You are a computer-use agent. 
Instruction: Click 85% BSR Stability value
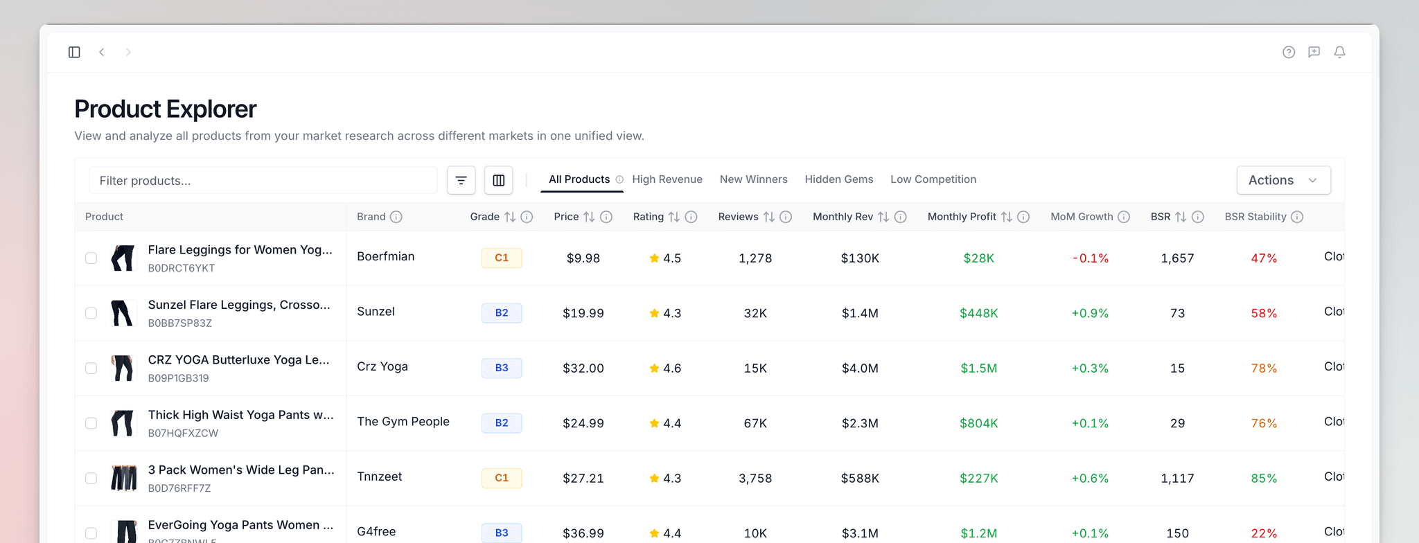pyautogui.click(x=1264, y=479)
